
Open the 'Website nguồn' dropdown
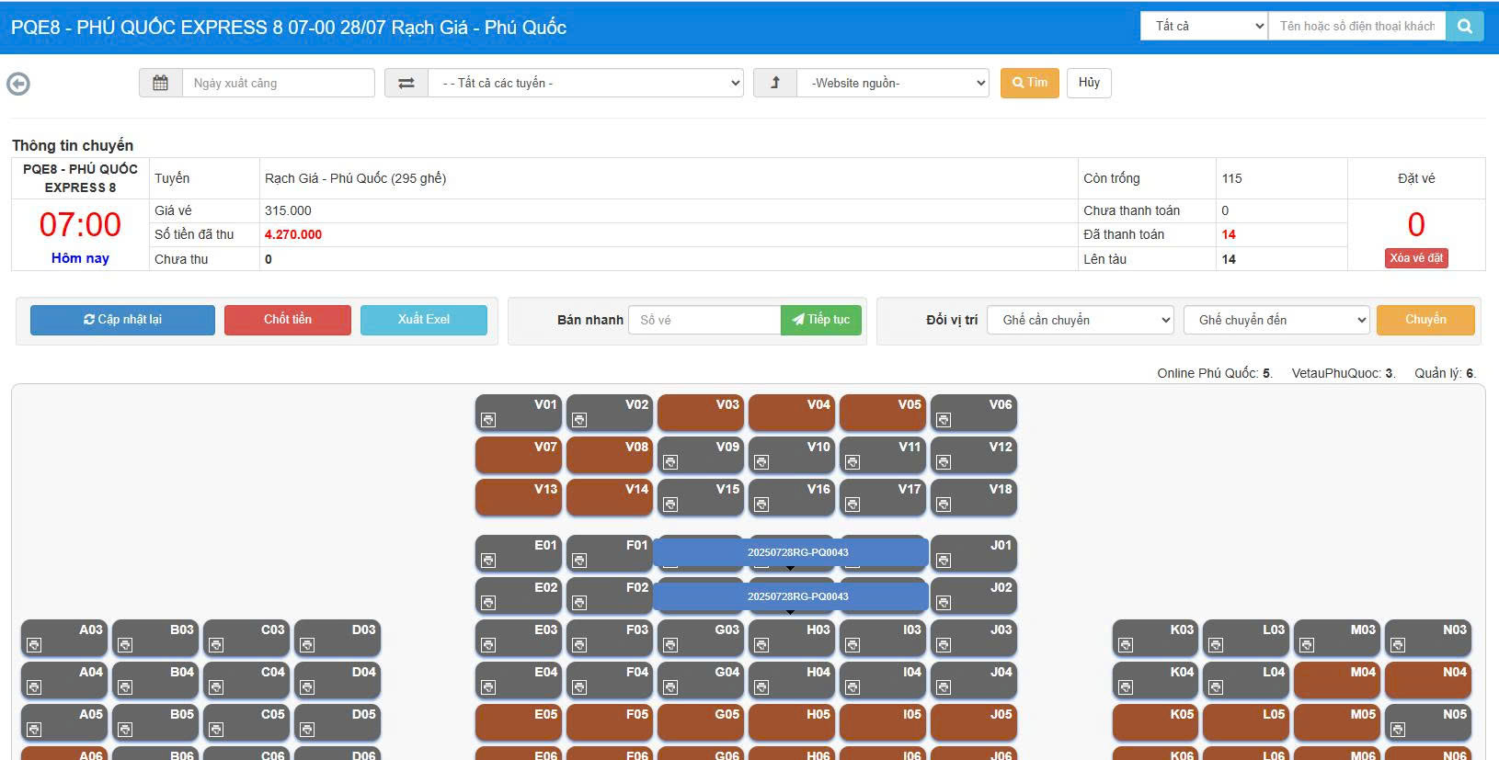(892, 83)
